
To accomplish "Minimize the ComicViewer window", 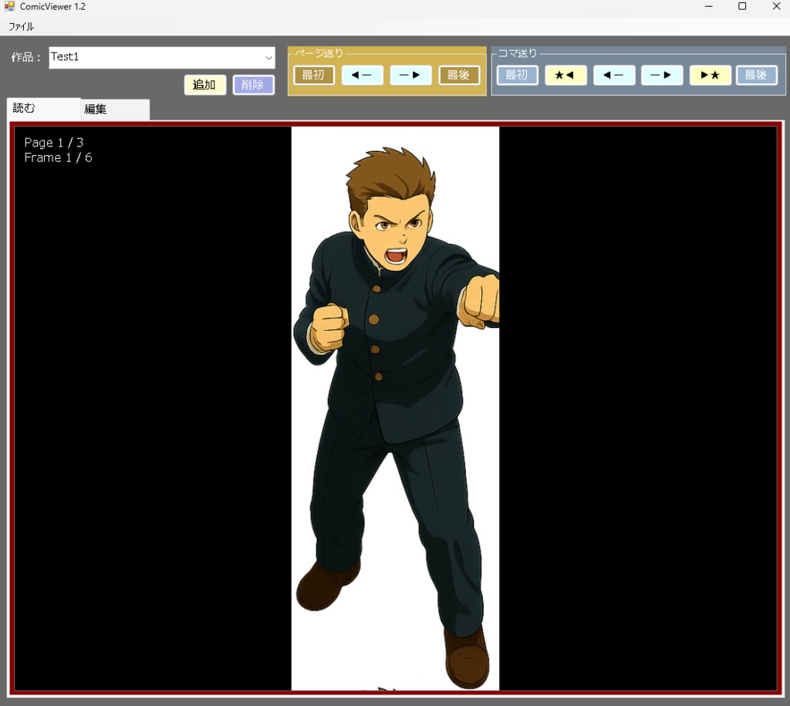I will coord(708,6).
